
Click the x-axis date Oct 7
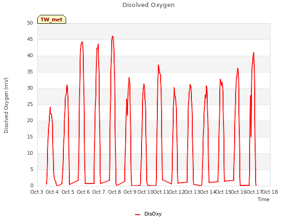(x=99, y=192)
